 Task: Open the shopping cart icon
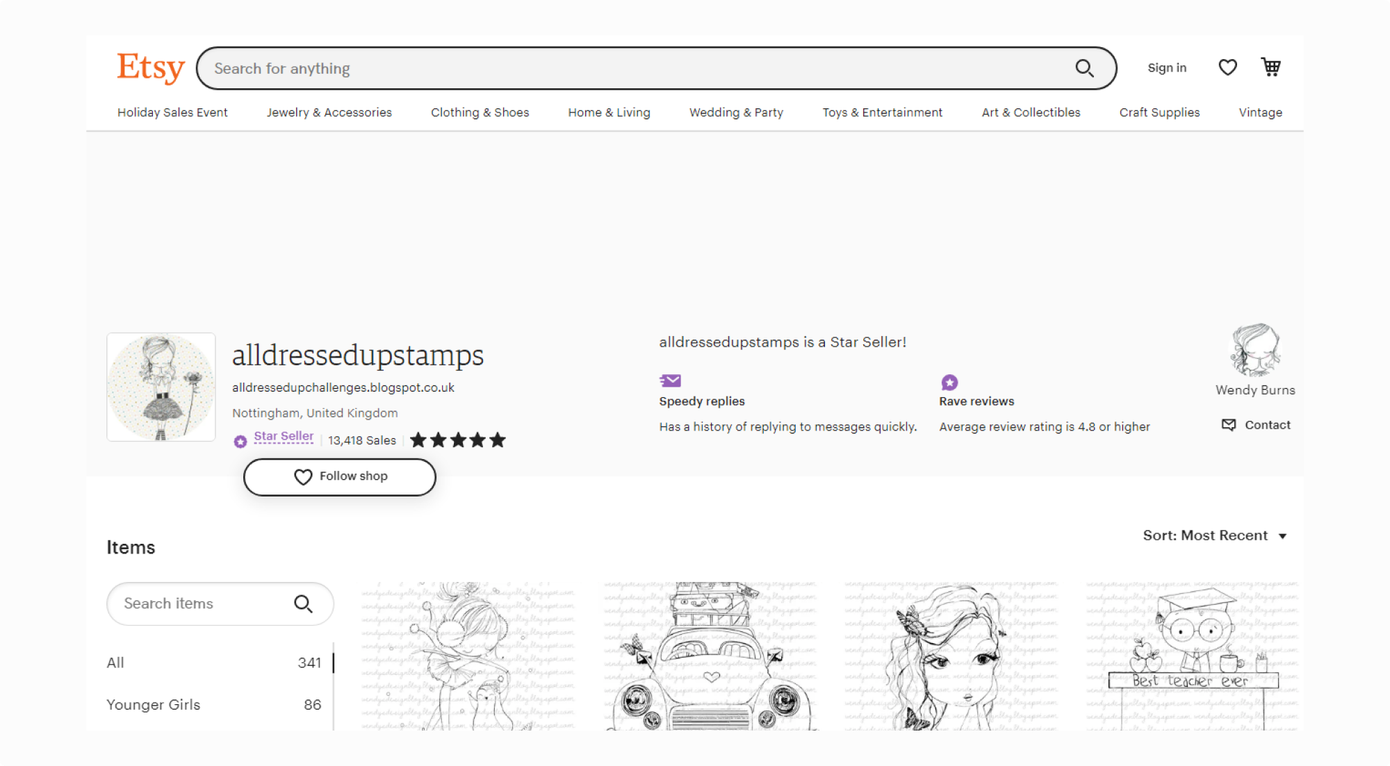1271,67
